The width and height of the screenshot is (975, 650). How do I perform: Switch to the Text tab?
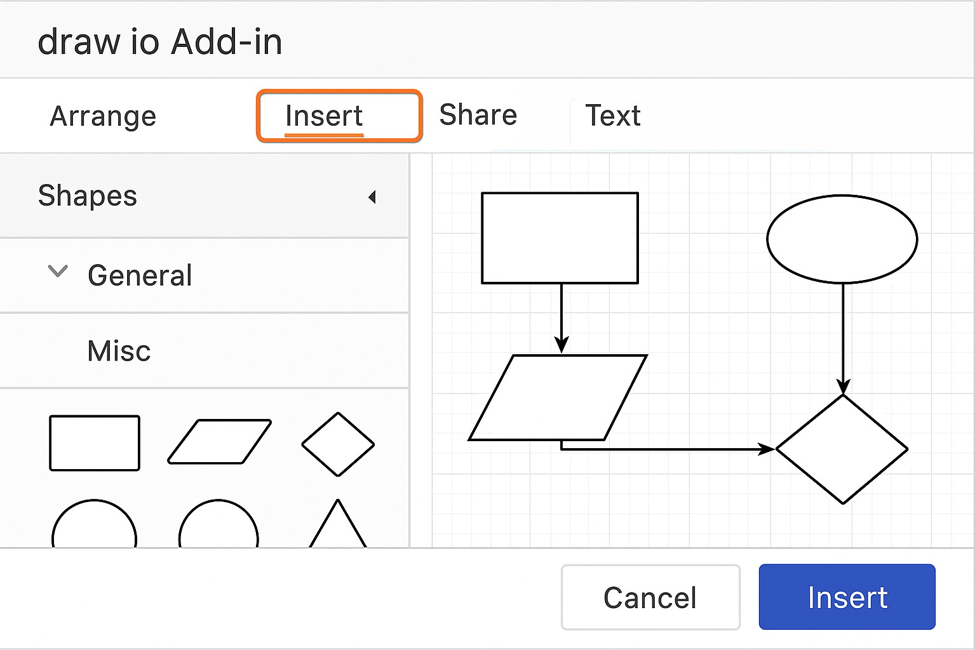pyautogui.click(x=612, y=116)
